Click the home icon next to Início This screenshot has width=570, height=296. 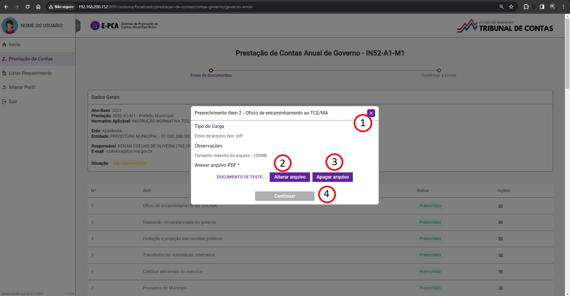[4, 45]
